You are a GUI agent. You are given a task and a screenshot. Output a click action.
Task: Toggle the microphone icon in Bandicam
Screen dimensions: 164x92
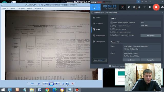[134, 7]
